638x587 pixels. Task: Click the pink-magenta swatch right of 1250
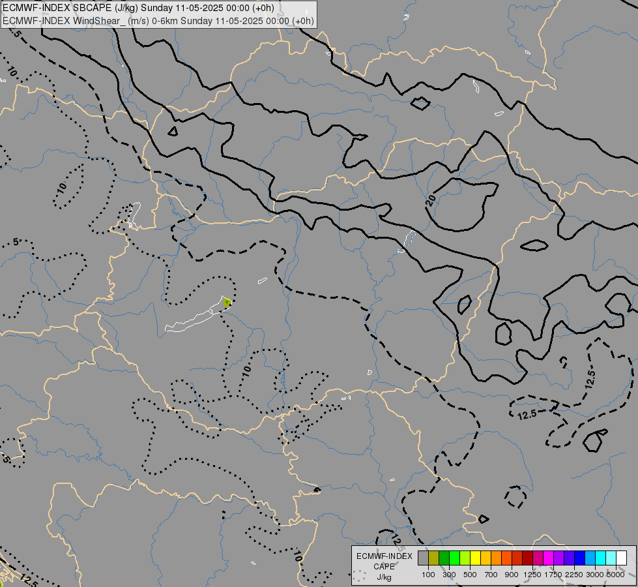point(538,558)
